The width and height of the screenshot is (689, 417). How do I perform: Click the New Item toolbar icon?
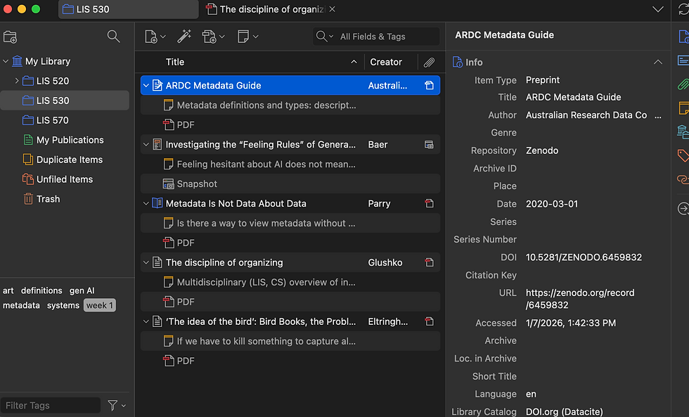pos(150,37)
